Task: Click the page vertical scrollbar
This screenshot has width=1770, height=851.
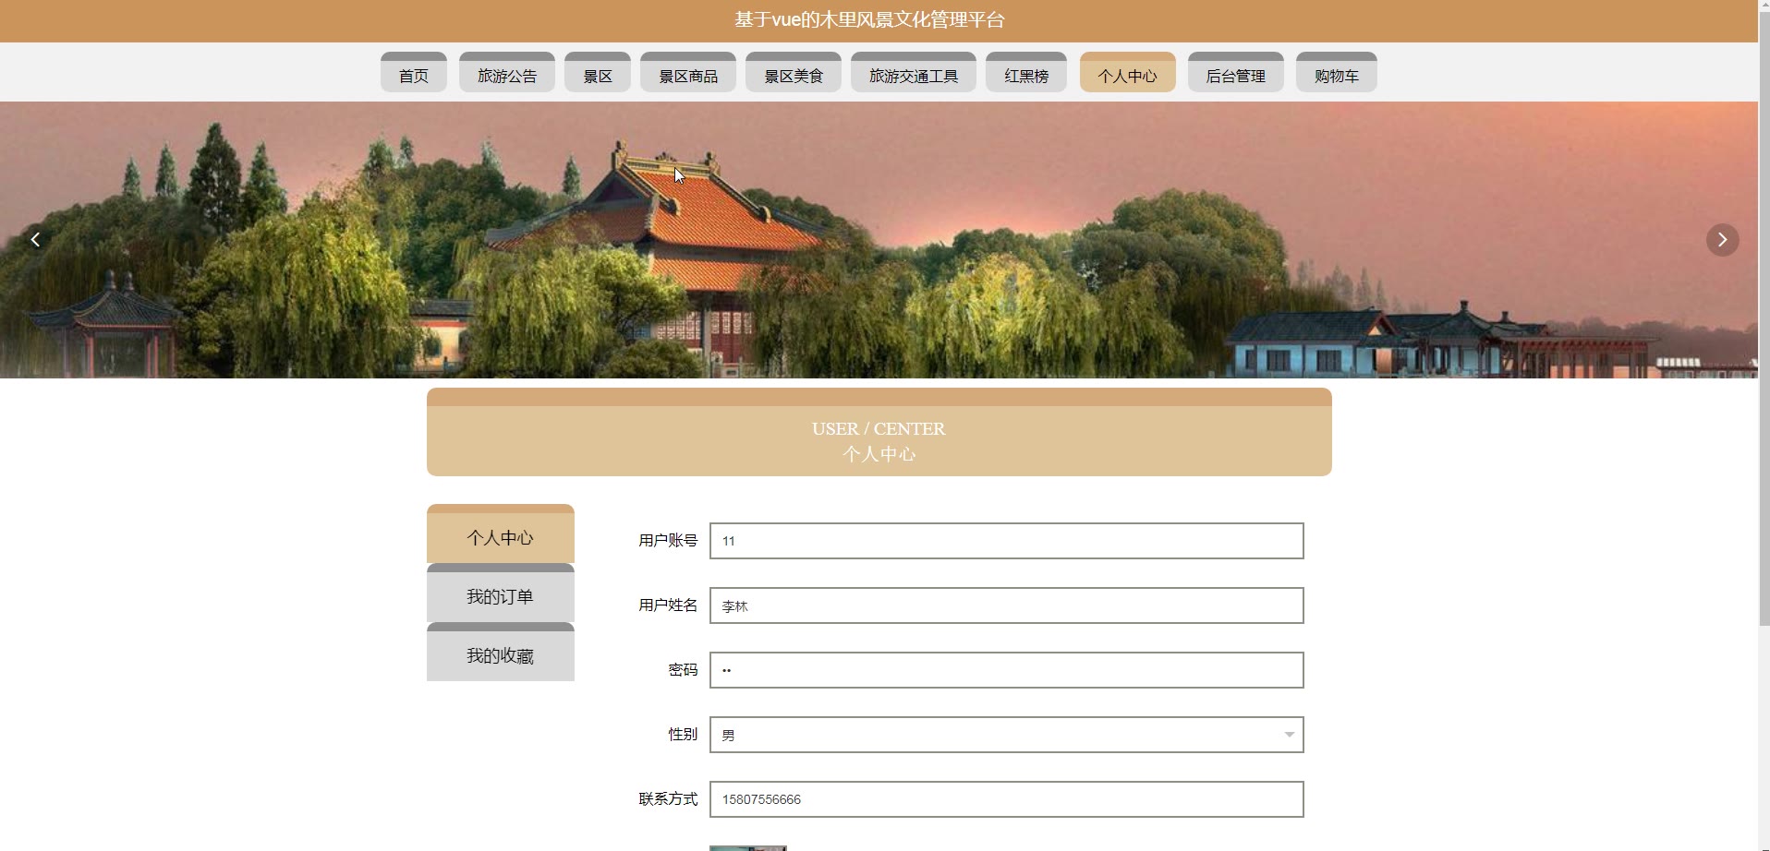Action: click(x=1764, y=314)
